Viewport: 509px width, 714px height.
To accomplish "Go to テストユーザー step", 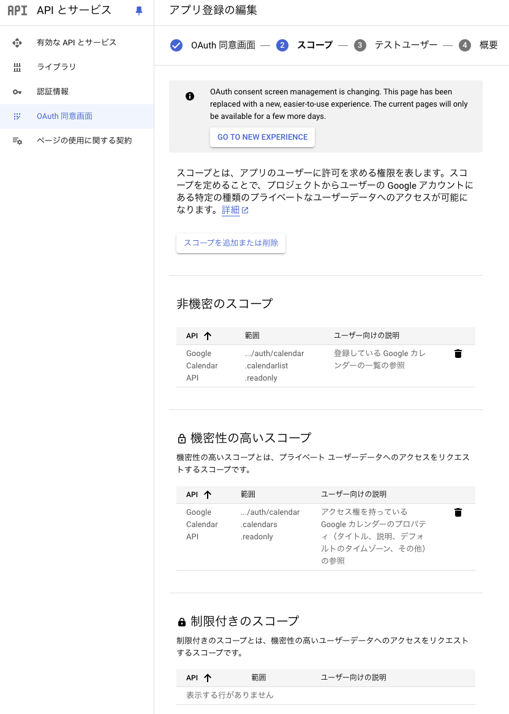I will [406, 45].
